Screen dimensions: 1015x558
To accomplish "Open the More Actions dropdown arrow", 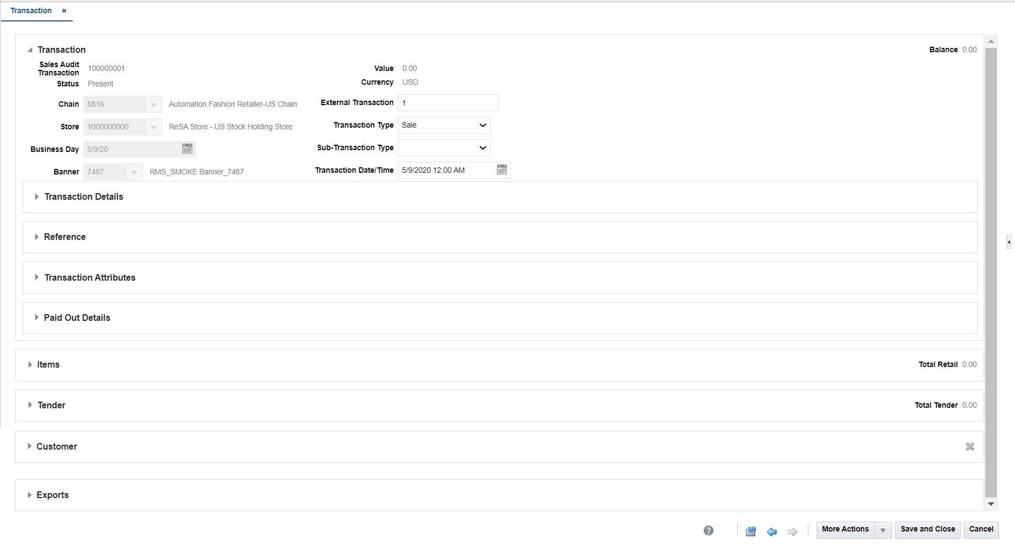I will tap(883, 529).
